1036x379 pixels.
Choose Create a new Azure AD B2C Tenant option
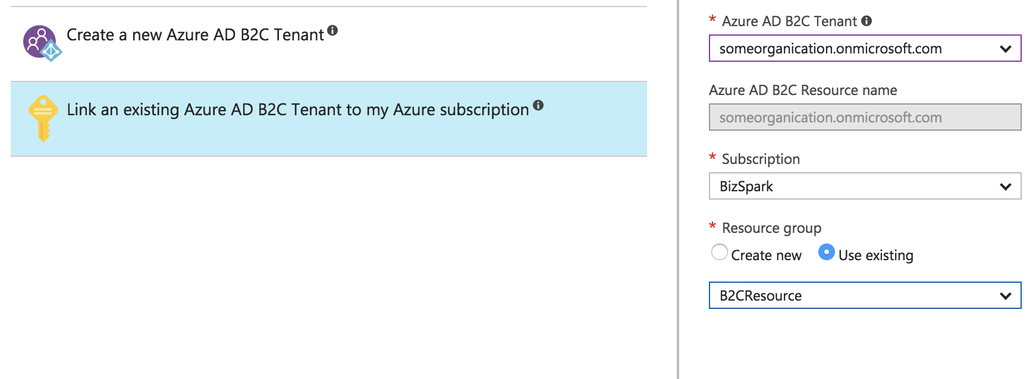click(x=329, y=44)
